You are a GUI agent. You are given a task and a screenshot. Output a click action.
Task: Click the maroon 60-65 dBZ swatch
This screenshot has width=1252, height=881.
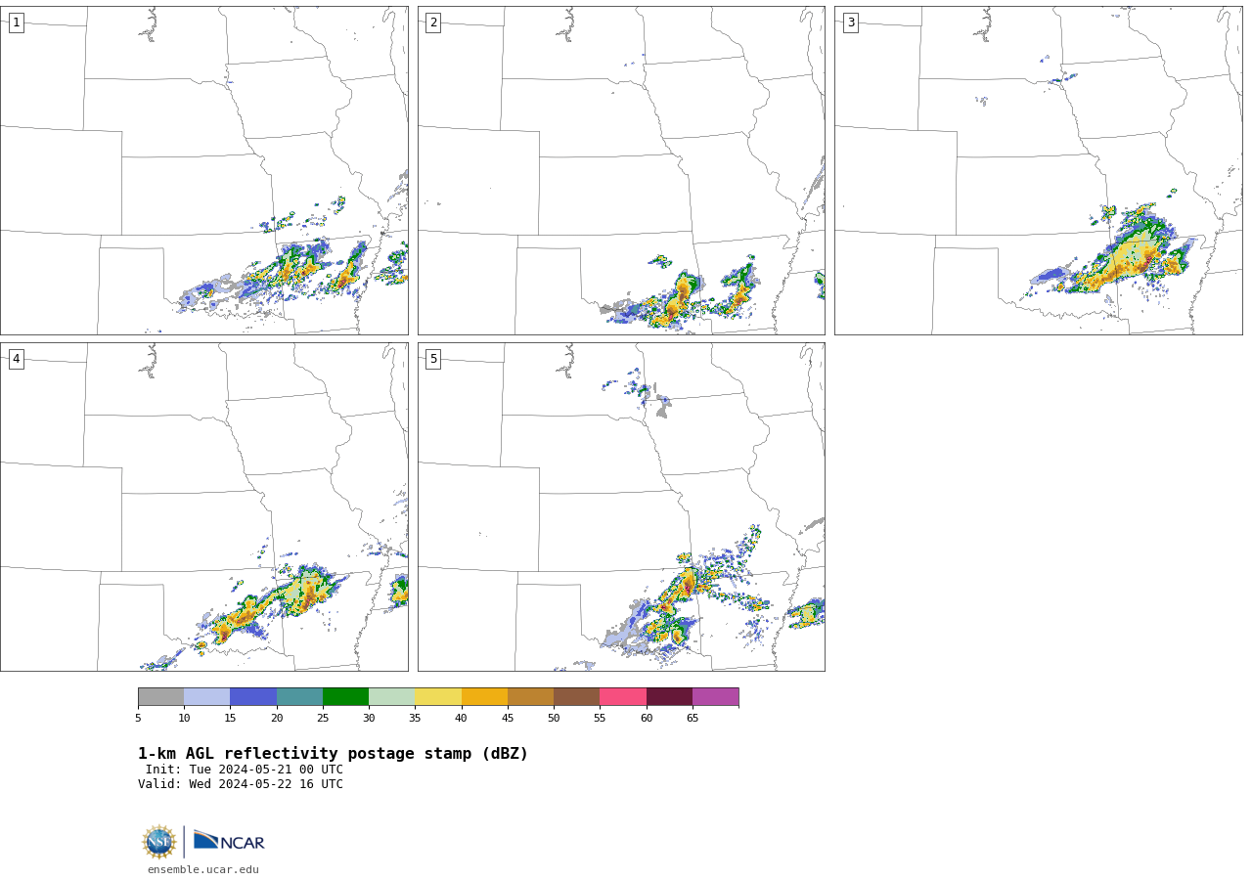pos(669,696)
